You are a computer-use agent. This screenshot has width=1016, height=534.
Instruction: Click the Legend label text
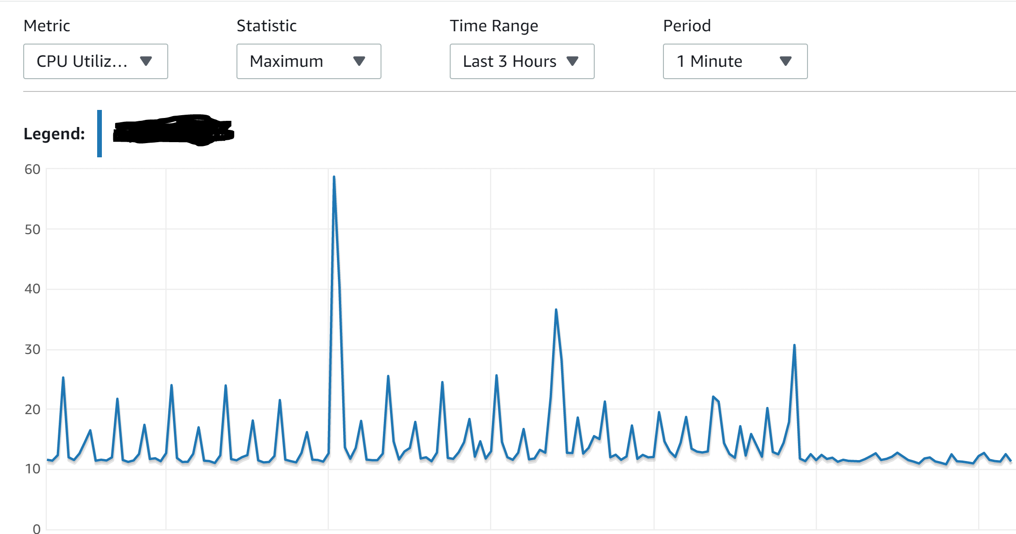(x=55, y=134)
